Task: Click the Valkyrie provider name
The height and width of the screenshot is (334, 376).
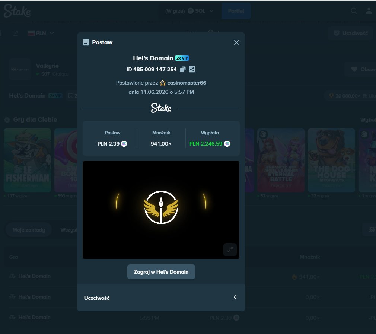Action: [47, 66]
